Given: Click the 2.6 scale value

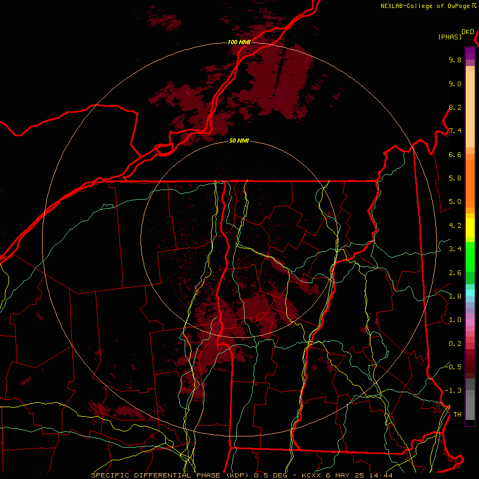Looking at the screenshot, I should click(455, 273).
